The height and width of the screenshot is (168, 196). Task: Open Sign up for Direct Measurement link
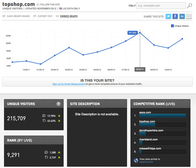pos(69,84)
